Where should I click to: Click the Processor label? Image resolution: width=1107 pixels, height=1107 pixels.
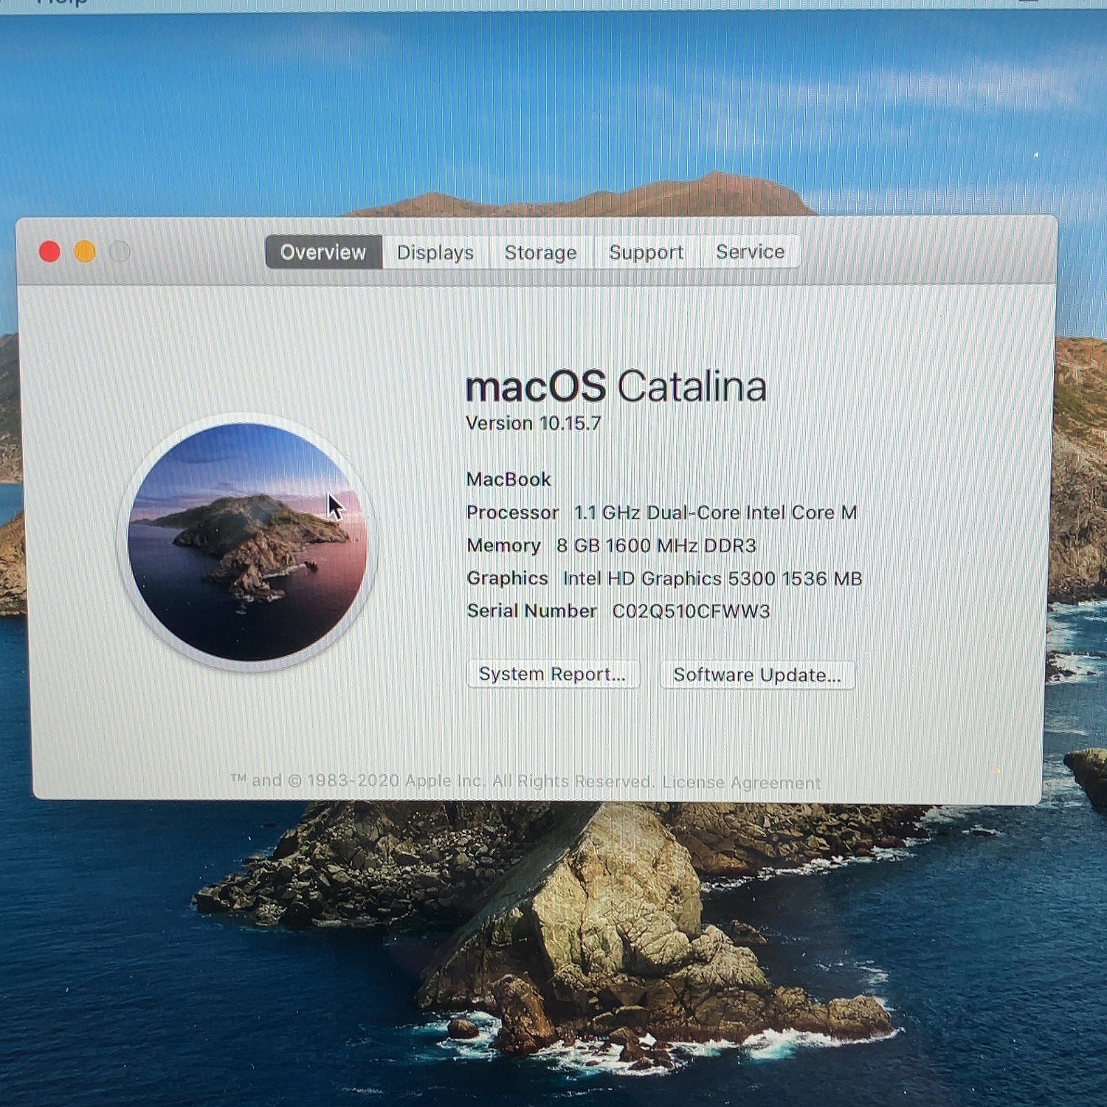(512, 512)
